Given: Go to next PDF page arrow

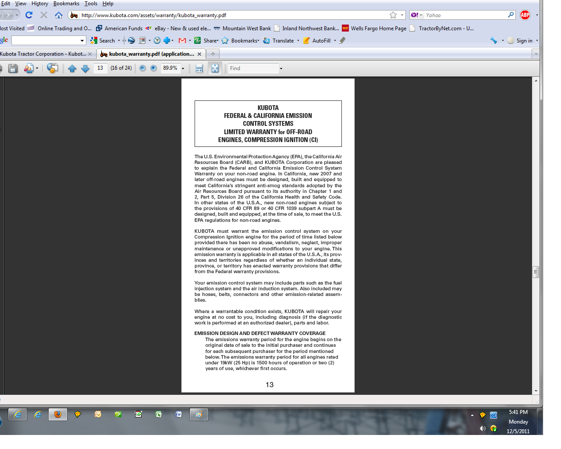Looking at the screenshot, I should [85, 68].
